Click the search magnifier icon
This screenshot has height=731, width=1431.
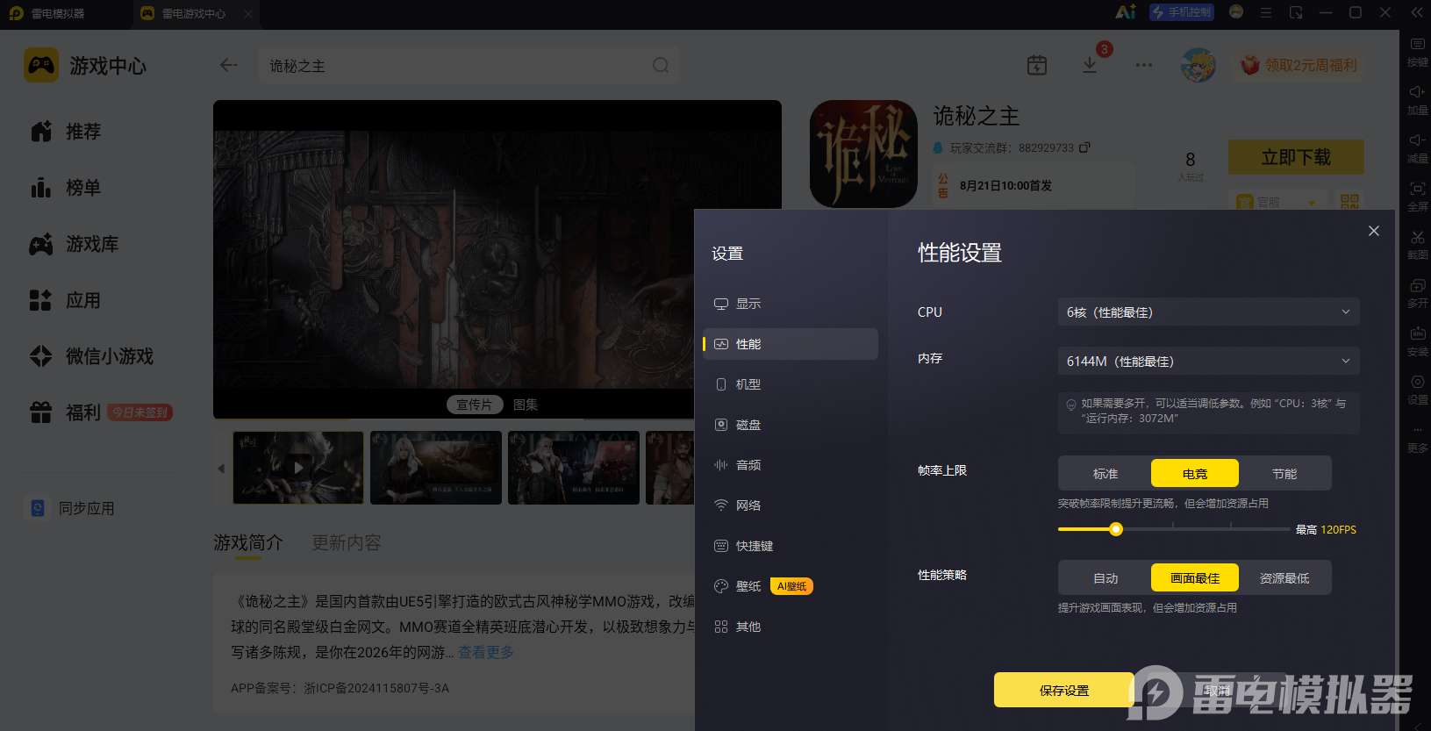661,66
